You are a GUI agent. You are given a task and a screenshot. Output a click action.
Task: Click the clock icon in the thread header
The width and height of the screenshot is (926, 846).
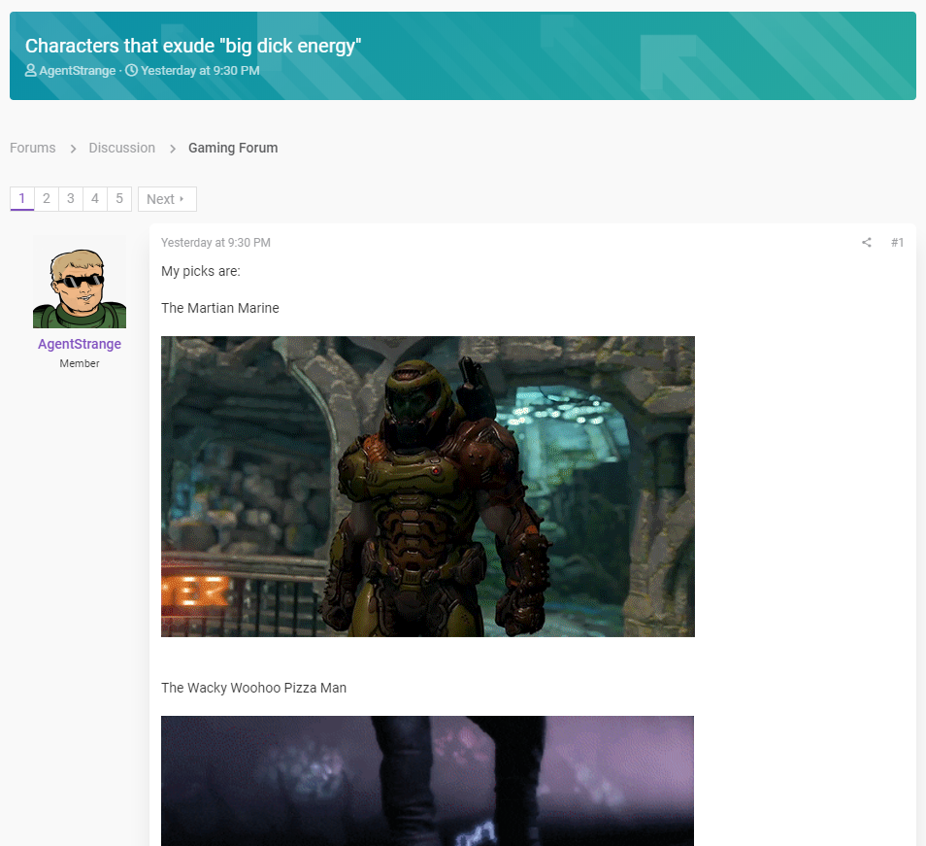[132, 70]
